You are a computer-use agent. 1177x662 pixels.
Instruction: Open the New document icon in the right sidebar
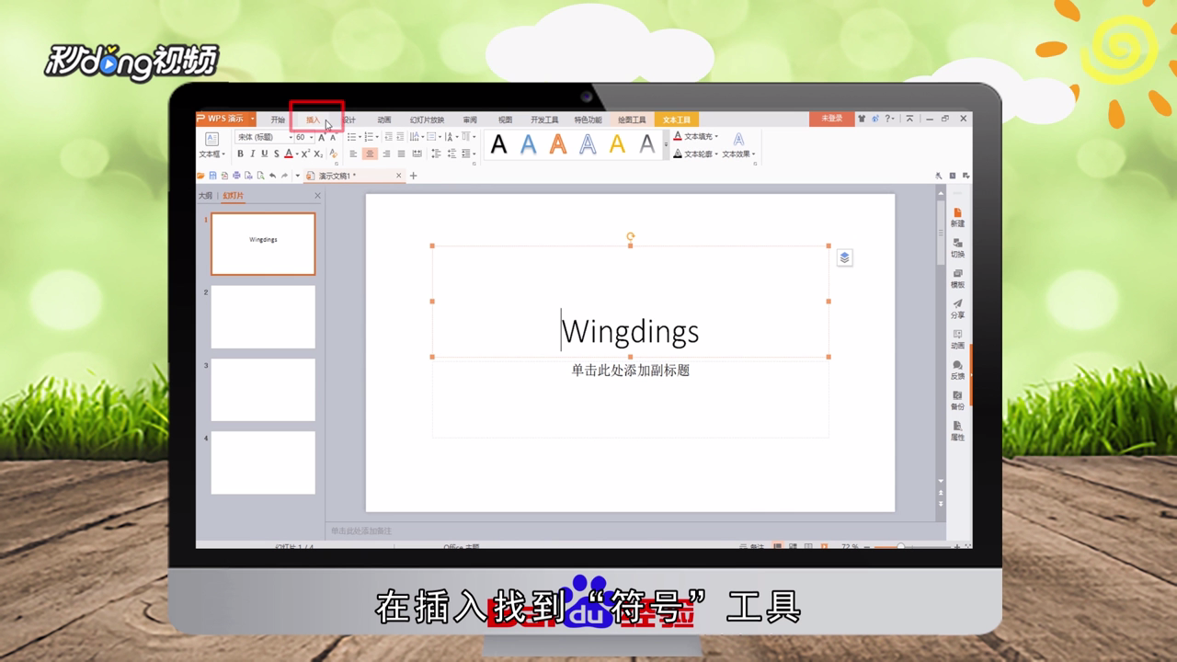pos(956,218)
